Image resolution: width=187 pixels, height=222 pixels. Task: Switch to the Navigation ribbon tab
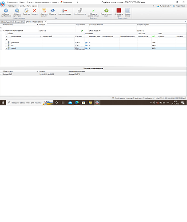(x=12, y=6)
